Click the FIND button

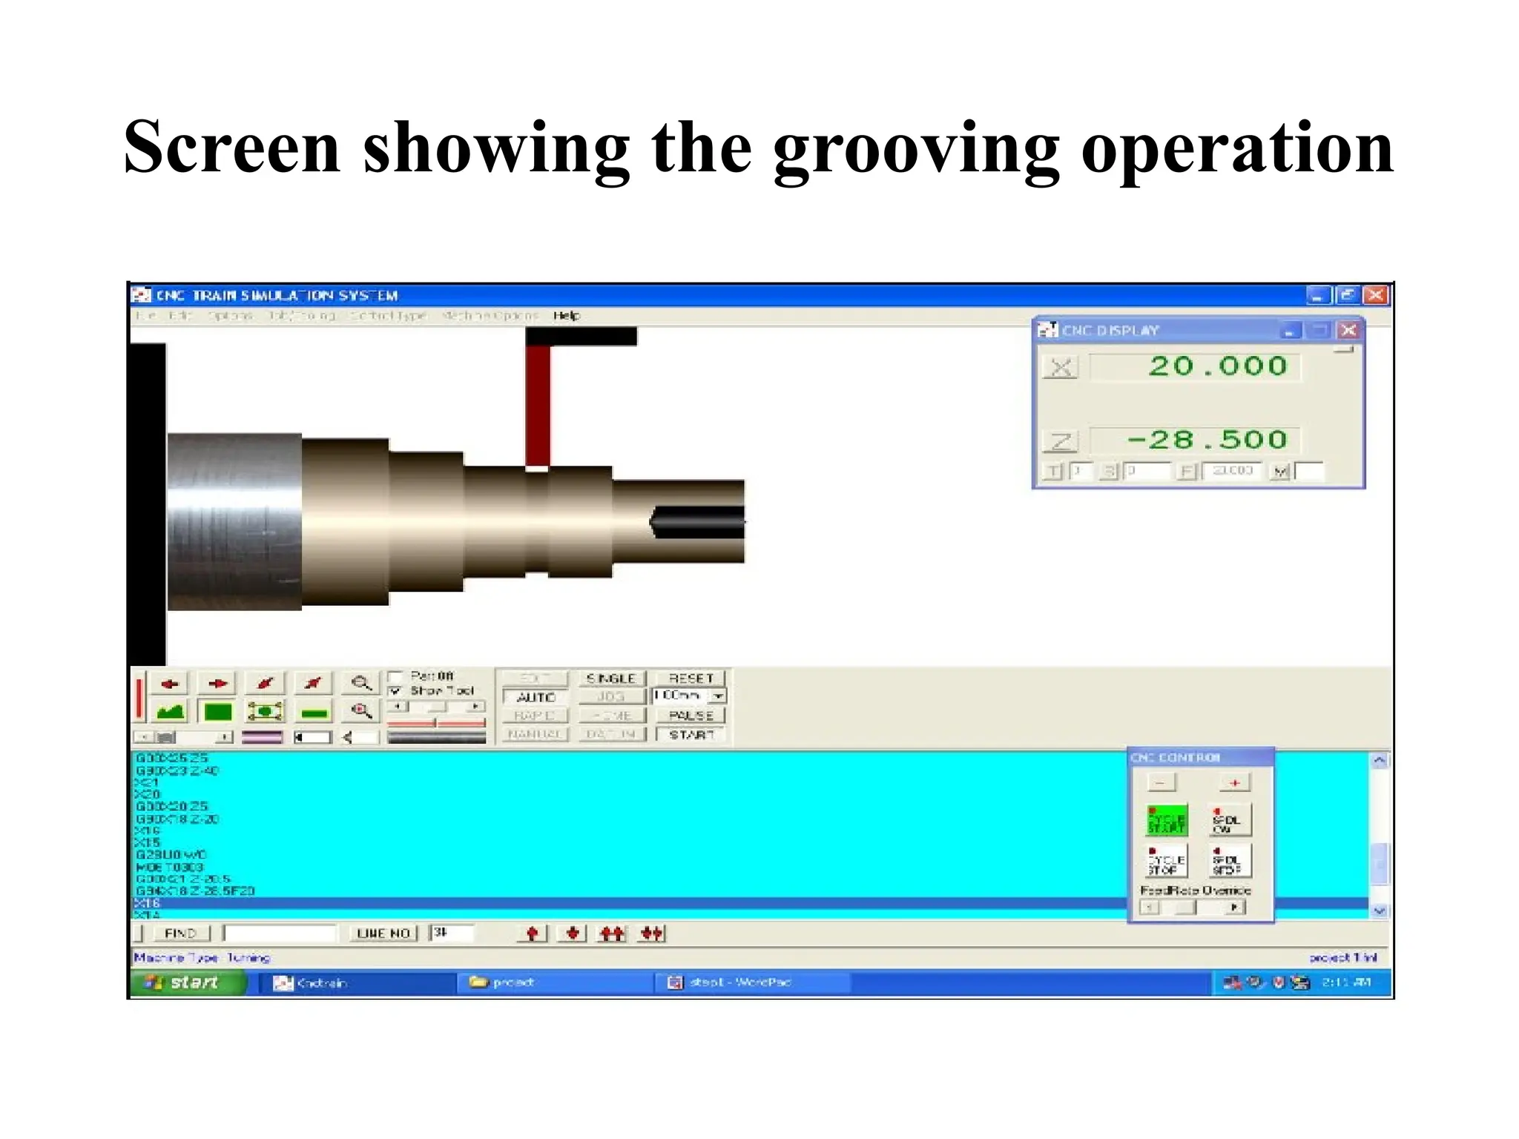pyautogui.click(x=181, y=933)
